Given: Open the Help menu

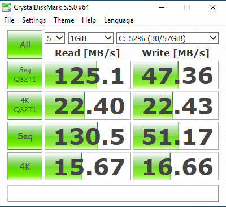Looking at the screenshot, I should (x=89, y=20).
